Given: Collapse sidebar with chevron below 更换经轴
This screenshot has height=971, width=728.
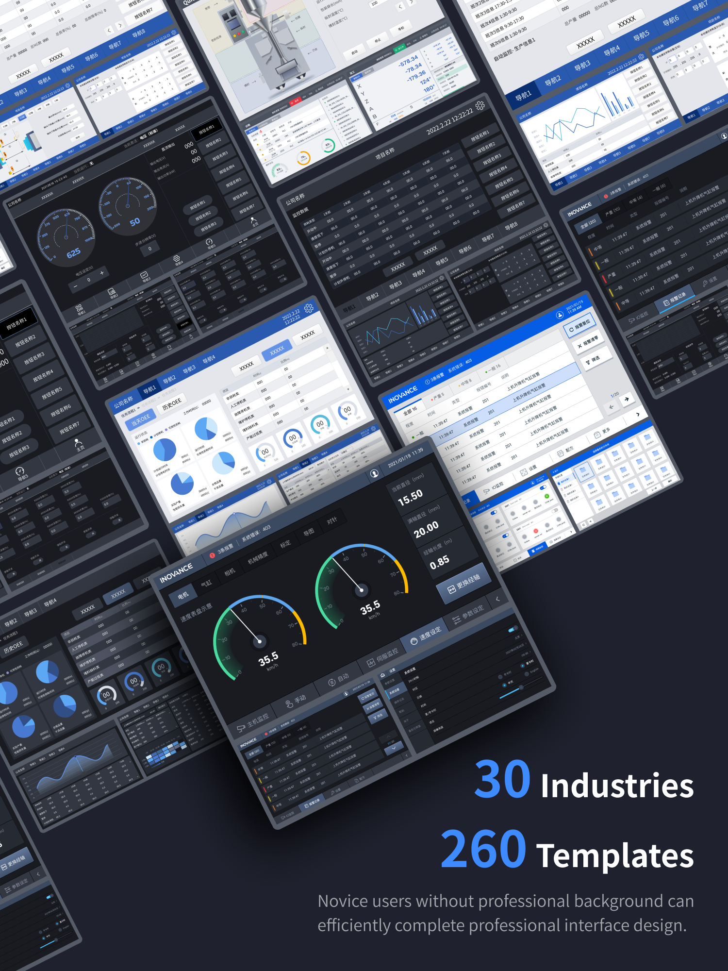Looking at the screenshot, I should tap(497, 599).
